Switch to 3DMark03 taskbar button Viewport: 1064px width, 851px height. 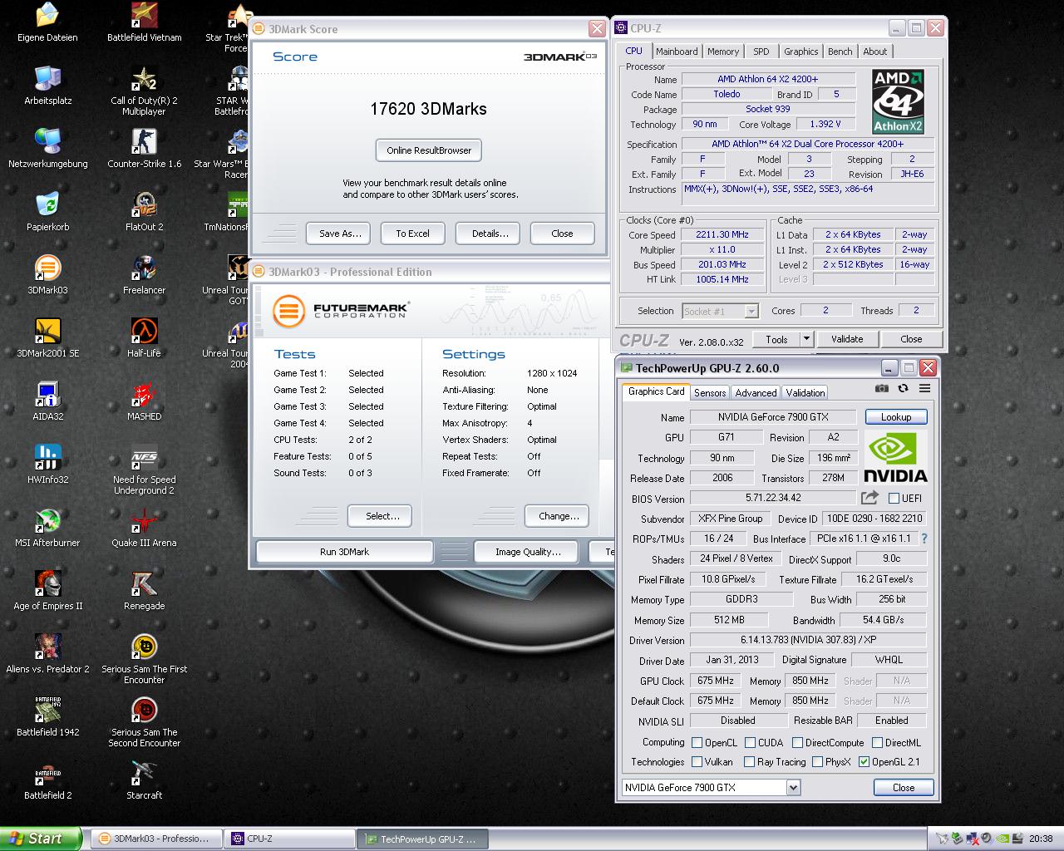coord(156,839)
